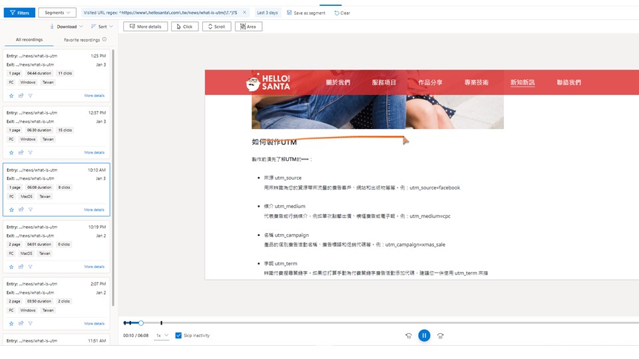Skip forward 30 seconds in recording

click(x=440, y=336)
